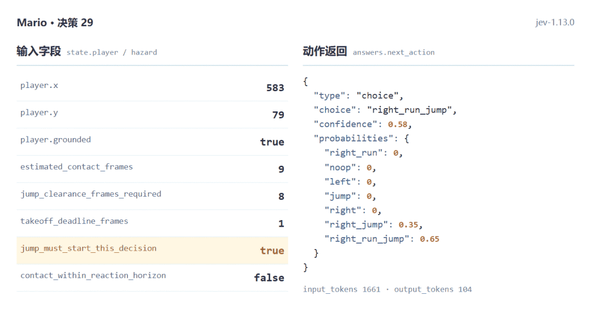
Task: Click the value 79 for player.y
Action: (278, 115)
